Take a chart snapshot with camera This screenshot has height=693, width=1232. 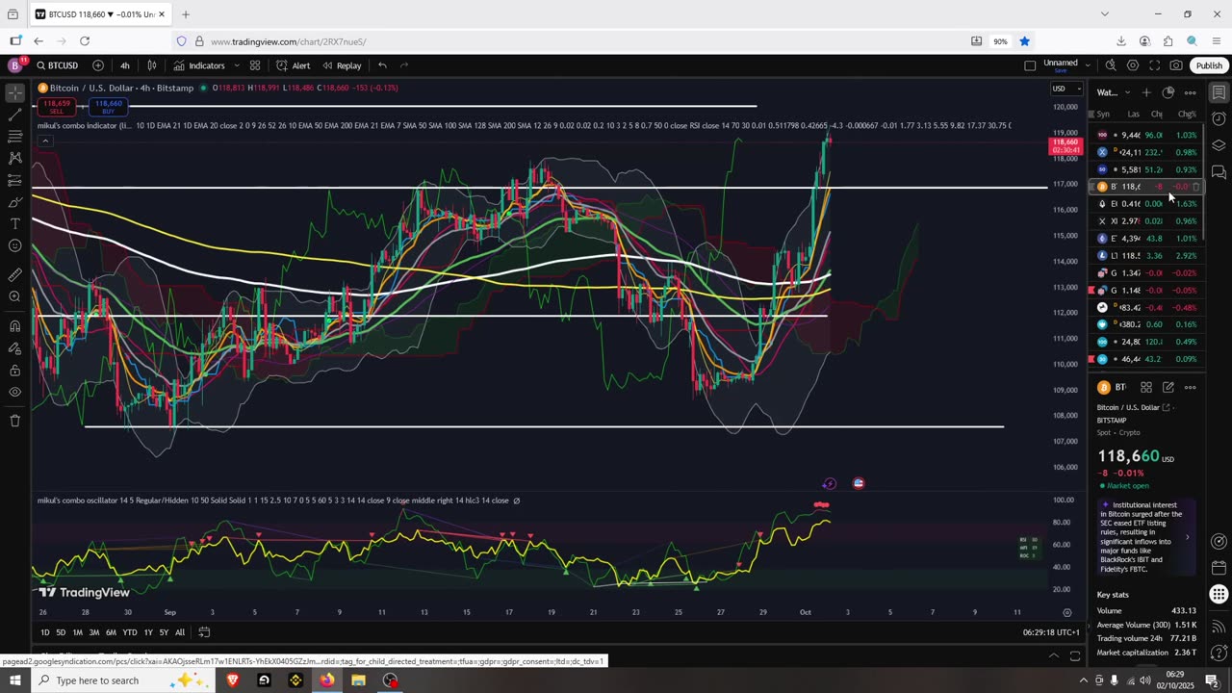point(1176,65)
